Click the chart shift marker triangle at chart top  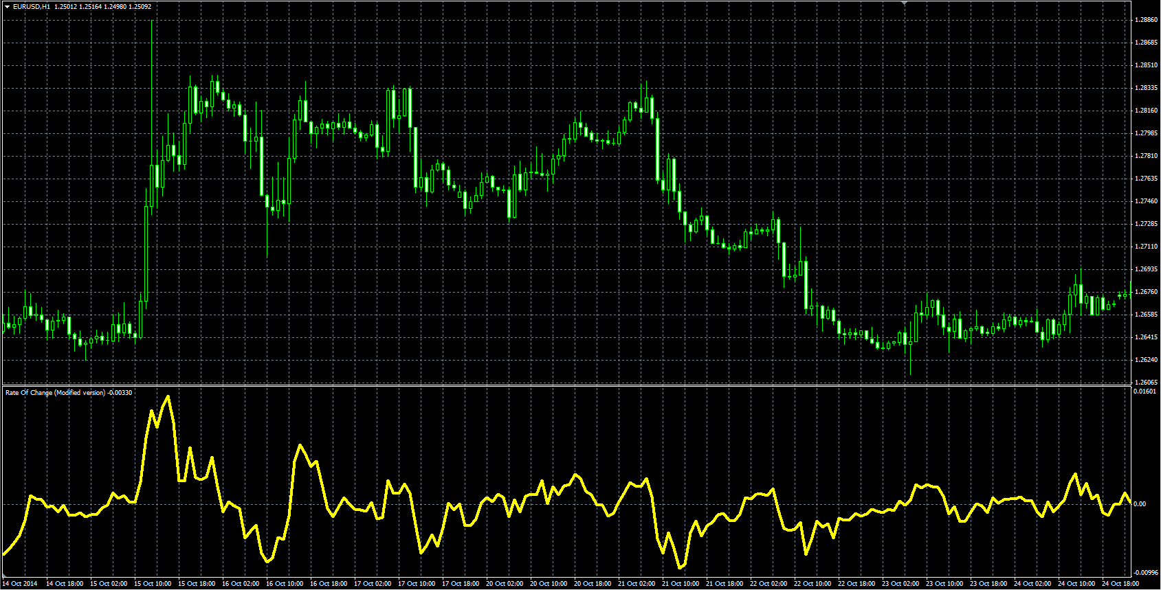click(905, 3)
